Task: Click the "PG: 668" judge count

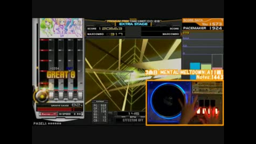Action: click(100, 105)
